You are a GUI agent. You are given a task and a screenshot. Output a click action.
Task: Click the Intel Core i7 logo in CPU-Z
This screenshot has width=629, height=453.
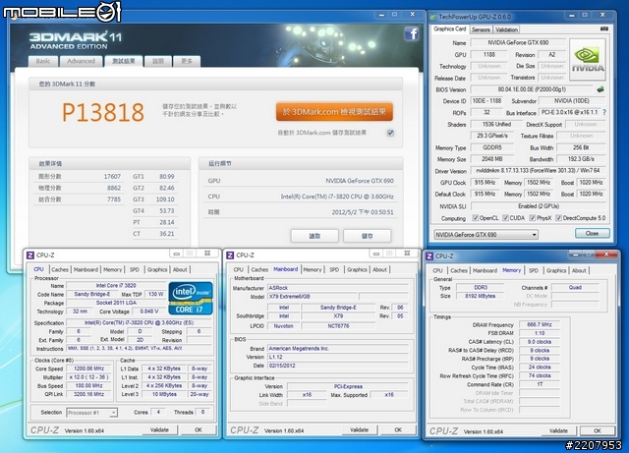(x=191, y=298)
